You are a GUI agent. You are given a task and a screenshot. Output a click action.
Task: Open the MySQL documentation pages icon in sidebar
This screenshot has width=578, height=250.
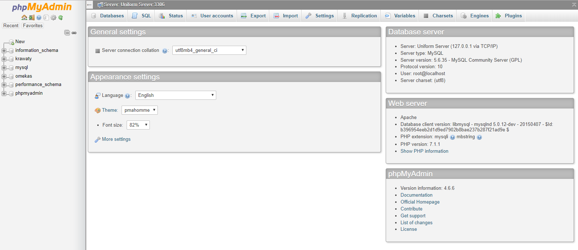pos(46,17)
